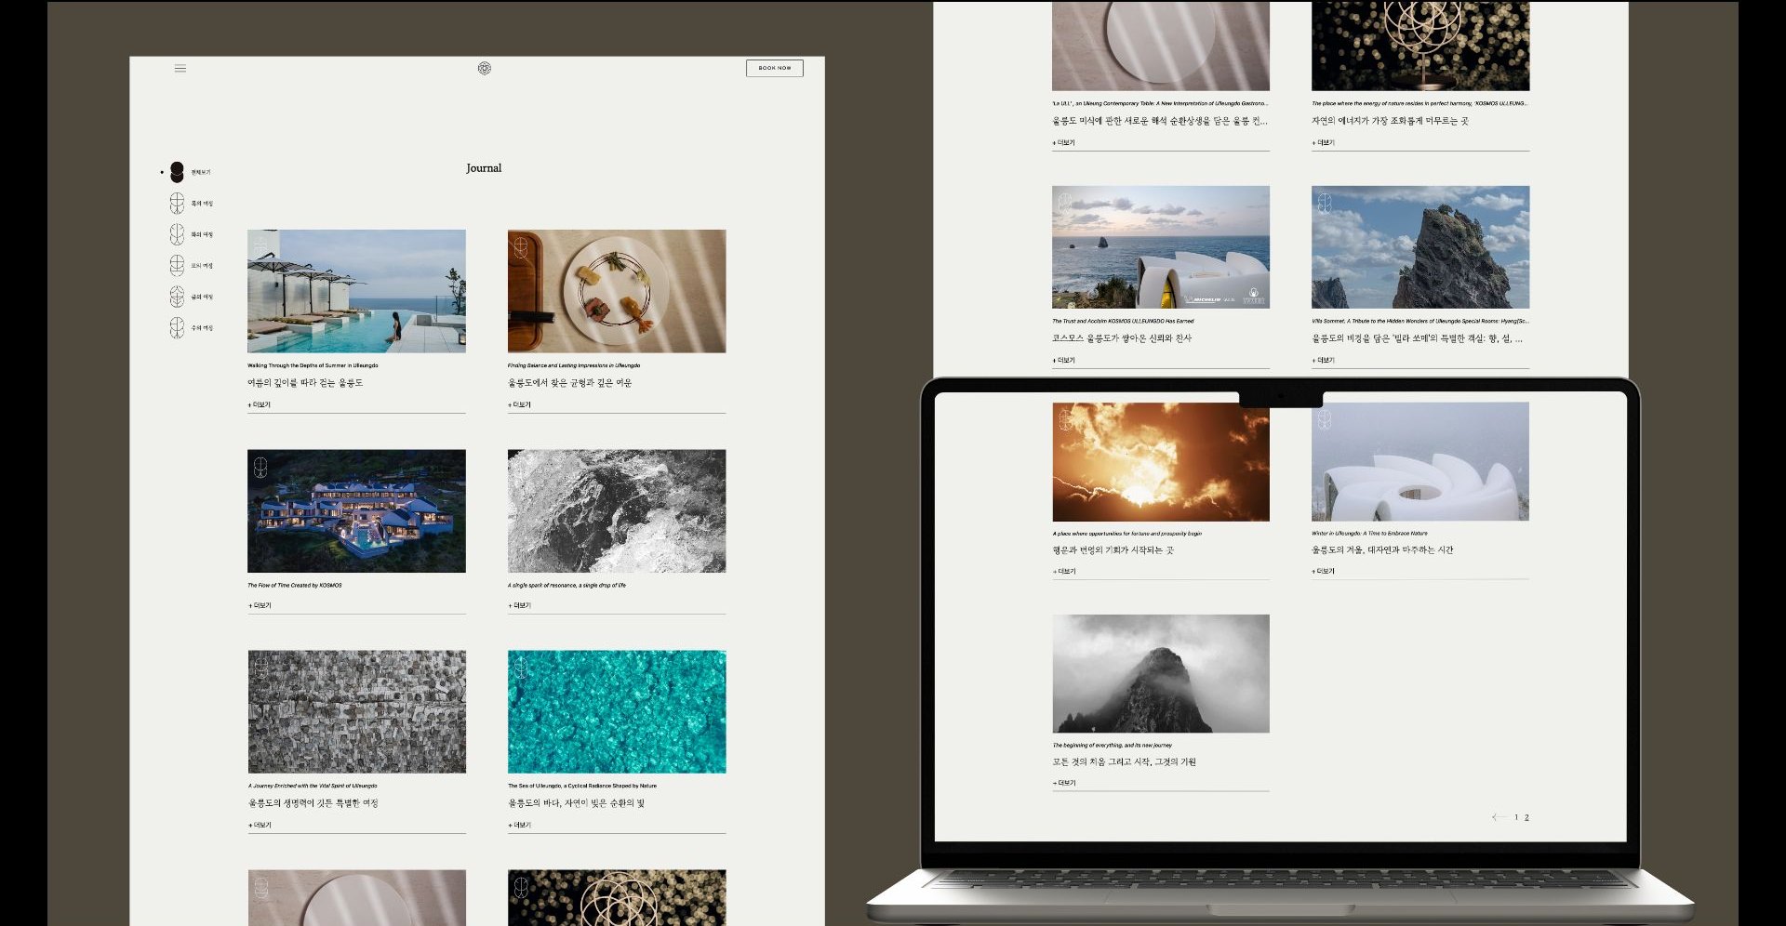1786x926 pixels.
Task: Select the 토의 여정 category icon
Action: 177,265
